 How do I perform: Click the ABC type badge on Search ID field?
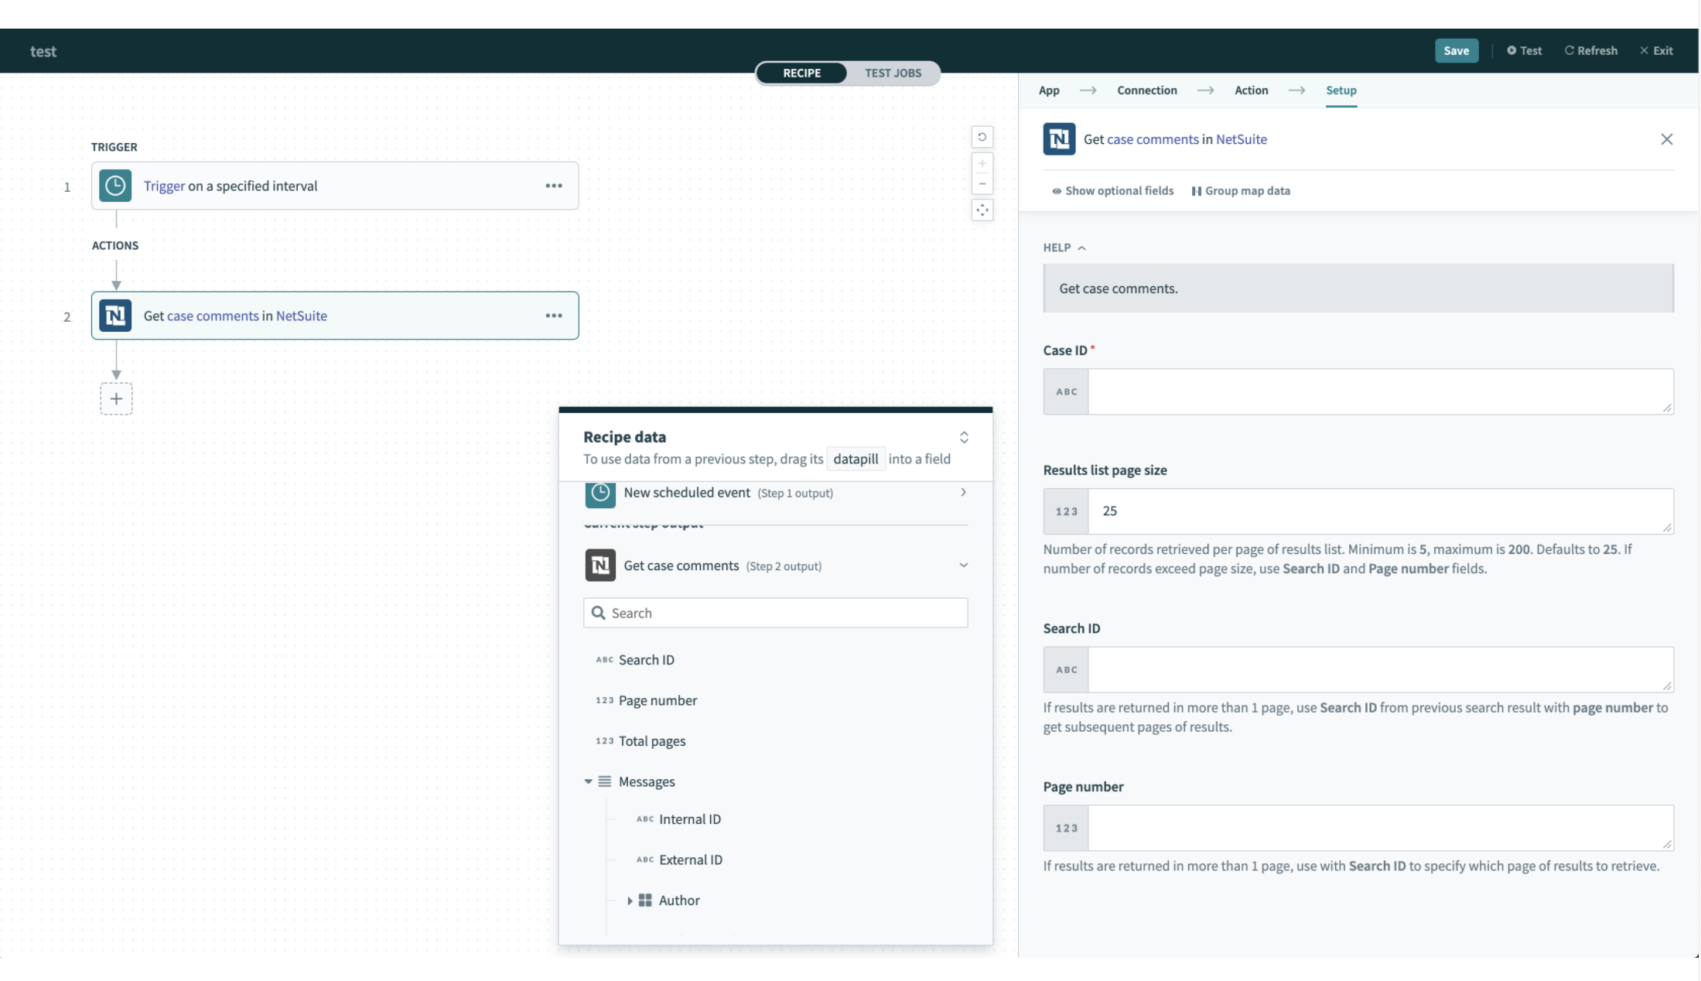[x=1066, y=670]
